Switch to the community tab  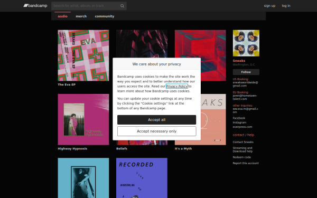click(105, 16)
